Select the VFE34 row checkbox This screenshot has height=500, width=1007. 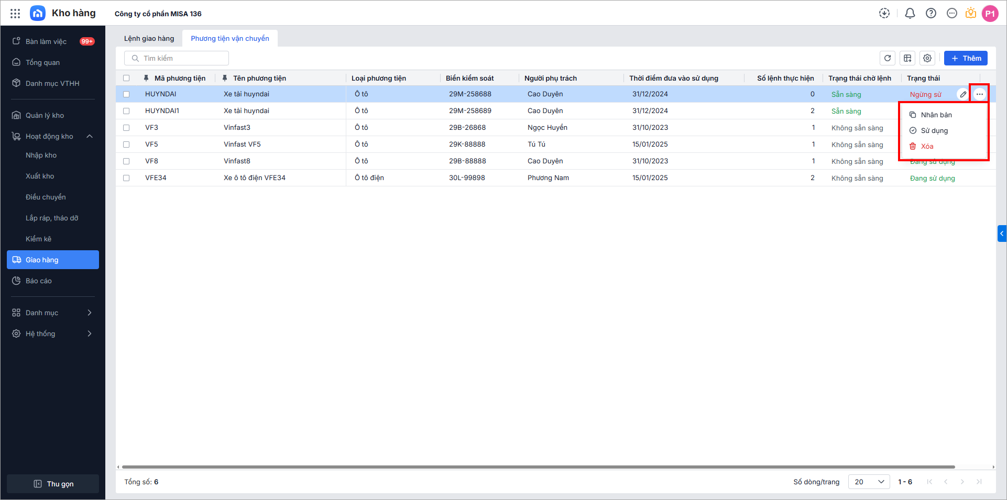[126, 178]
